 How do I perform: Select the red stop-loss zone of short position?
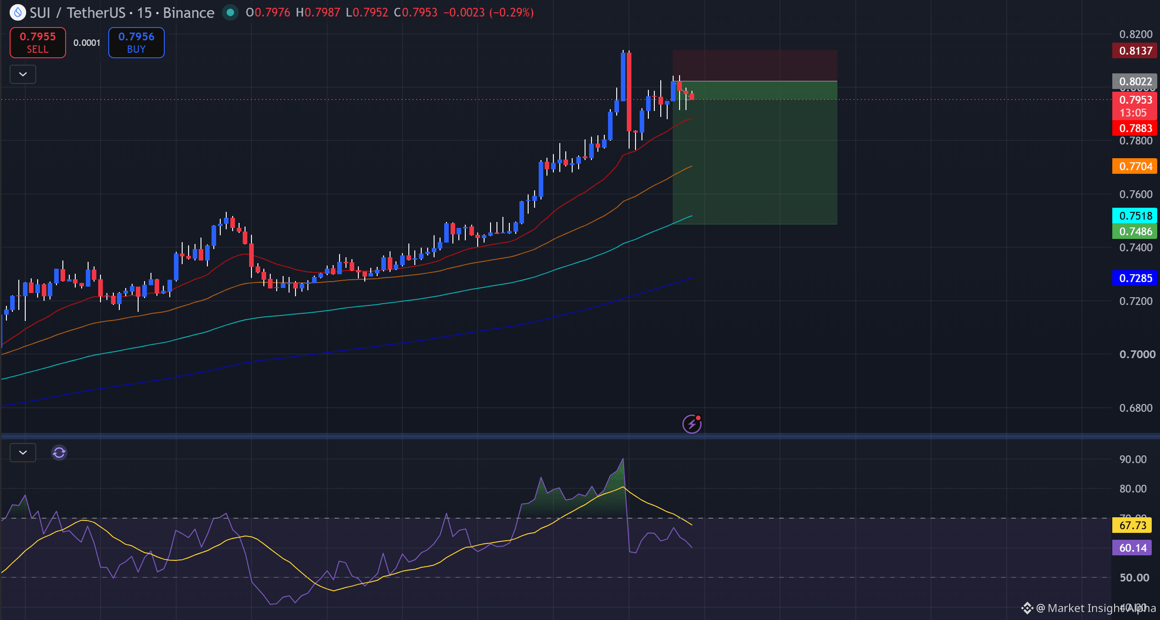(x=755, y=66)
